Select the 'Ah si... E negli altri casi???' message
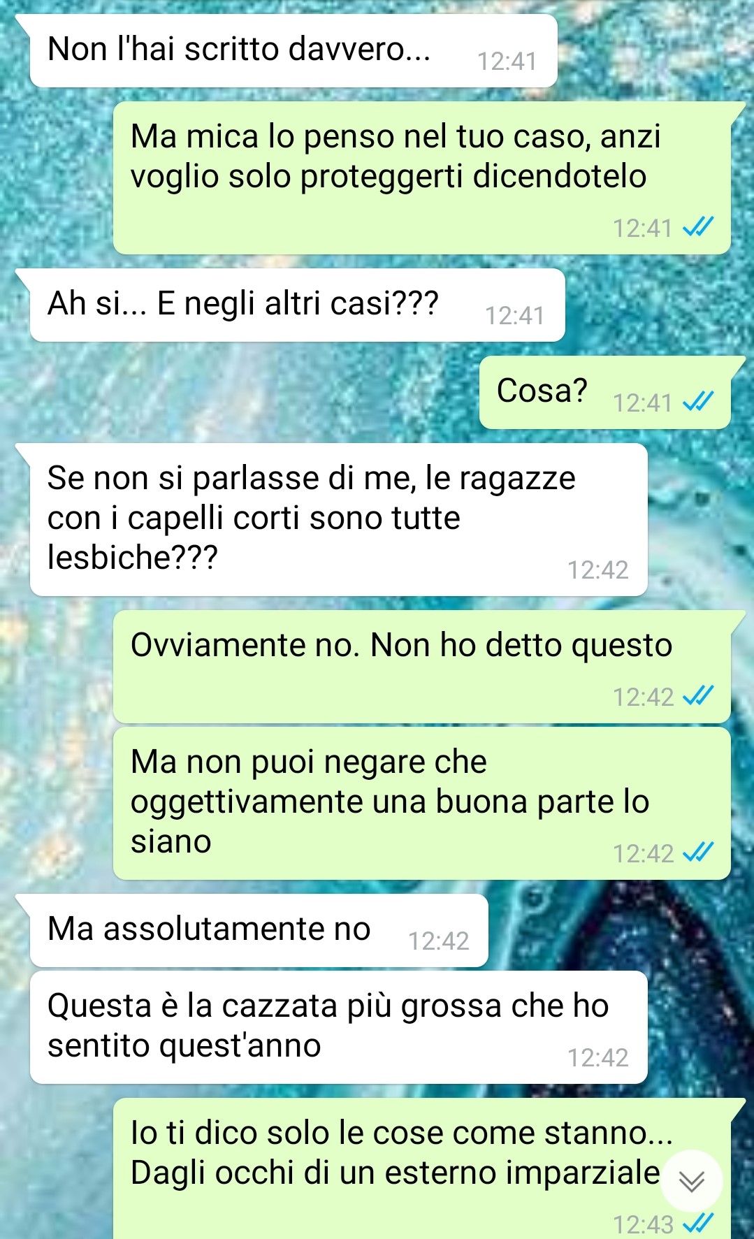Viewport: 754px width, 1239px height. [297, 305]
